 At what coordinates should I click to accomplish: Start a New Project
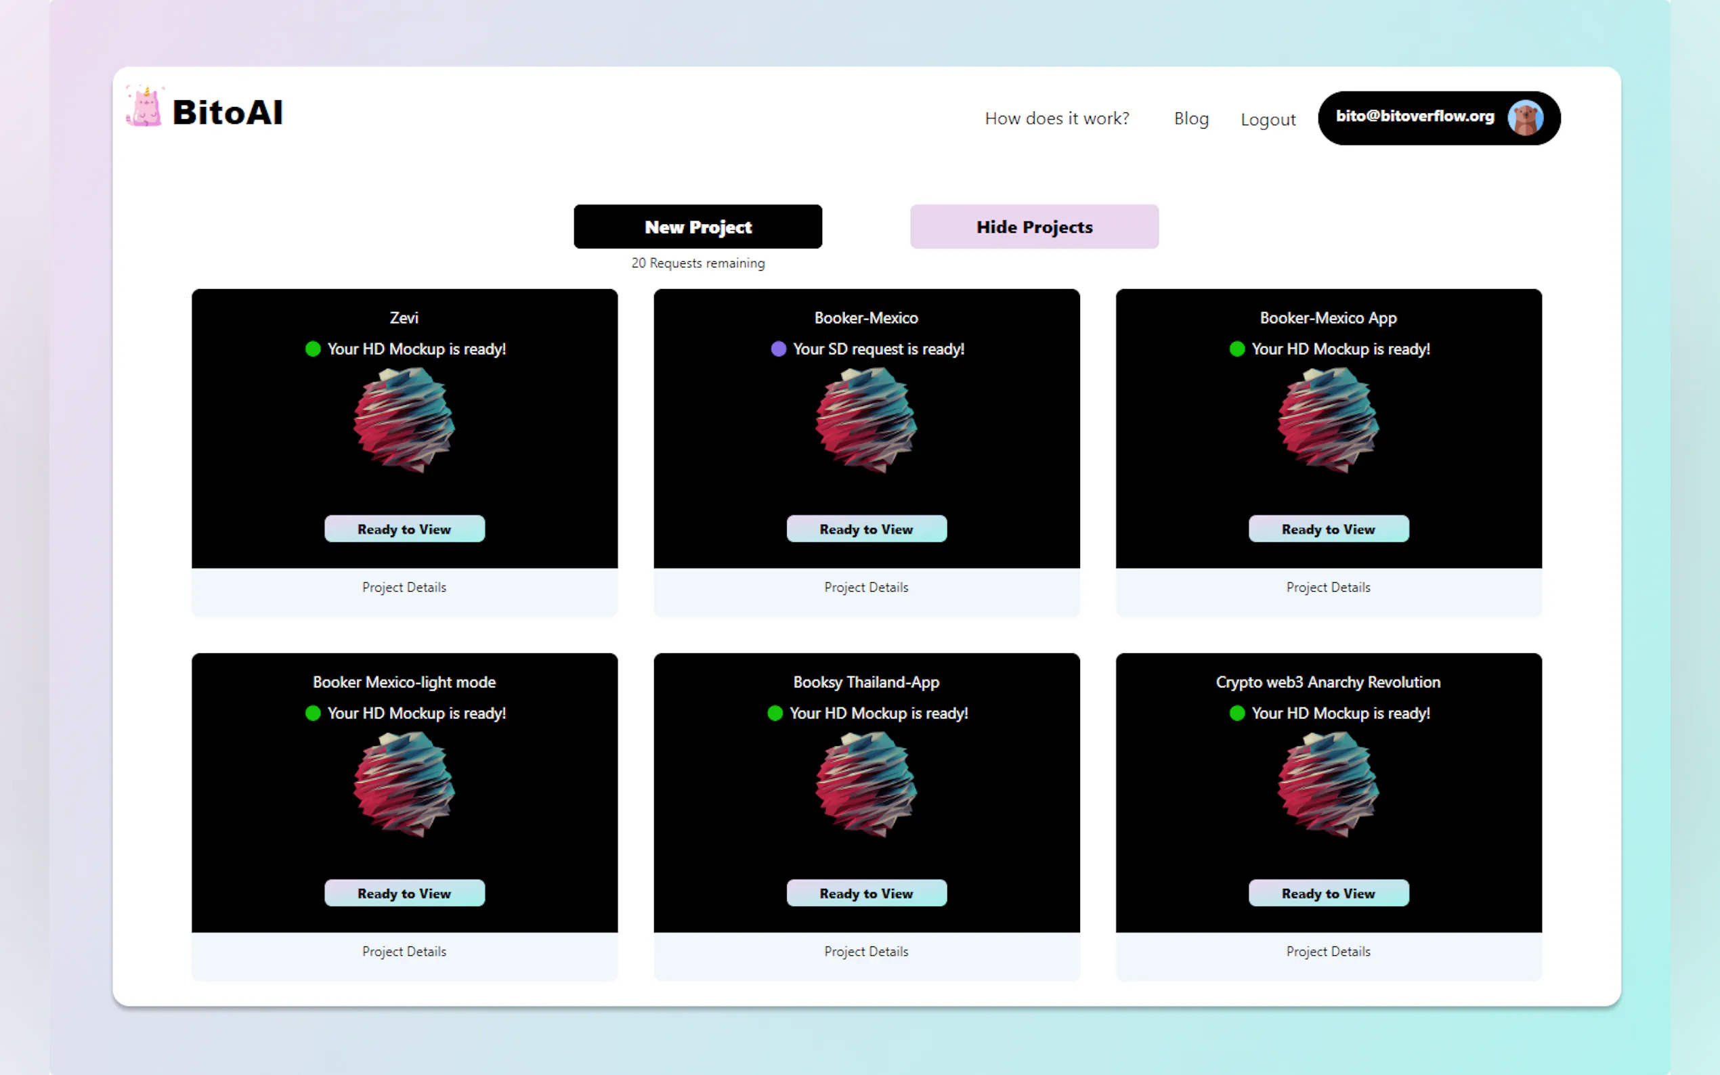coord(697,227)
